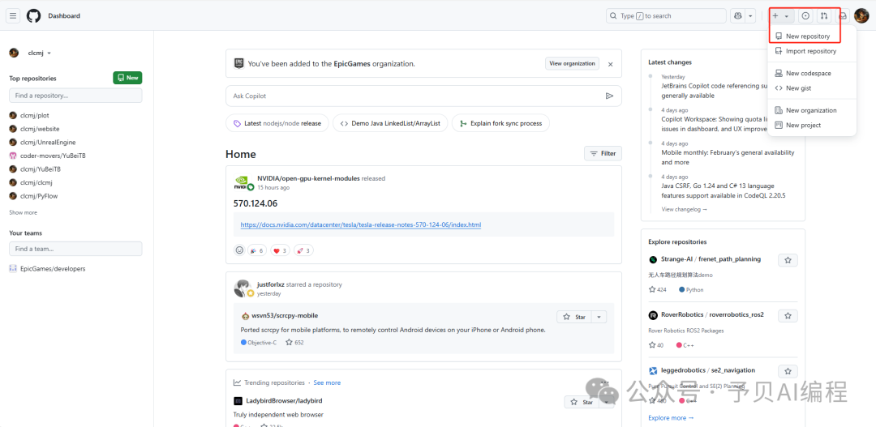Click the View organization button
This screenshot has height=427, width=876.
click(x=572, y=64)
